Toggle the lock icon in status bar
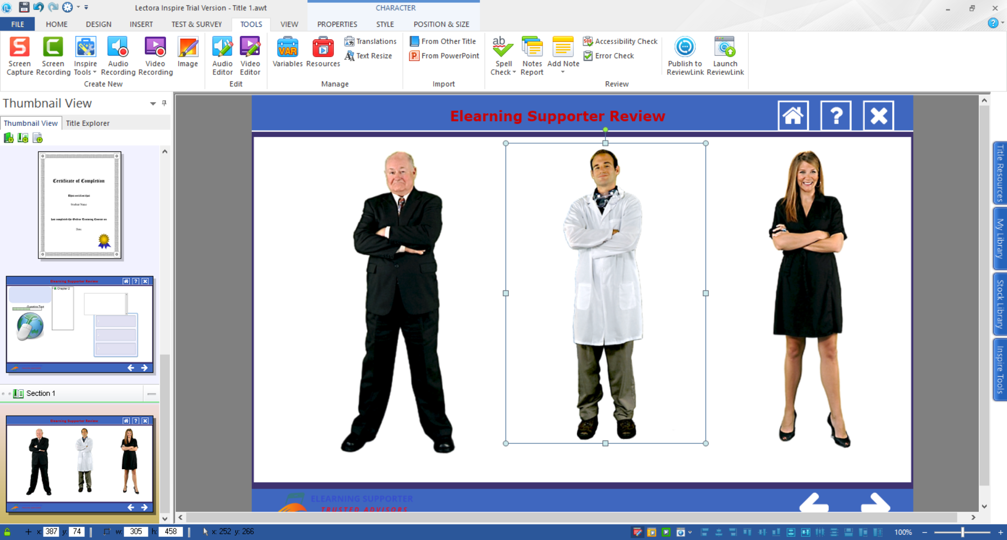The width and height of the screenshot is (1007, 540). point(7,532)
